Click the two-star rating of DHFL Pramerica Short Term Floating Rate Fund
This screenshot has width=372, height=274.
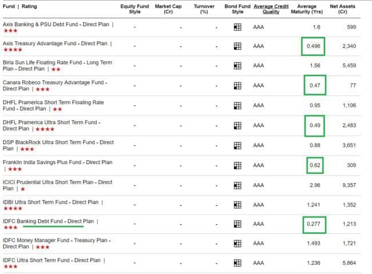point(57,109)
